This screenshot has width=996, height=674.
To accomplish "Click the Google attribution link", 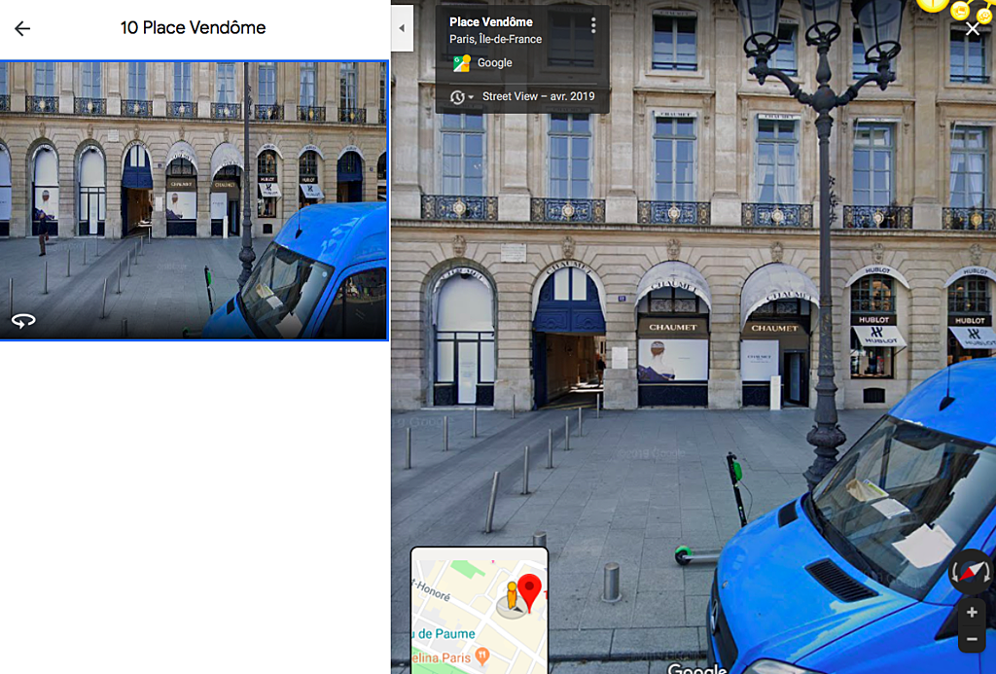I will point(495,63).
